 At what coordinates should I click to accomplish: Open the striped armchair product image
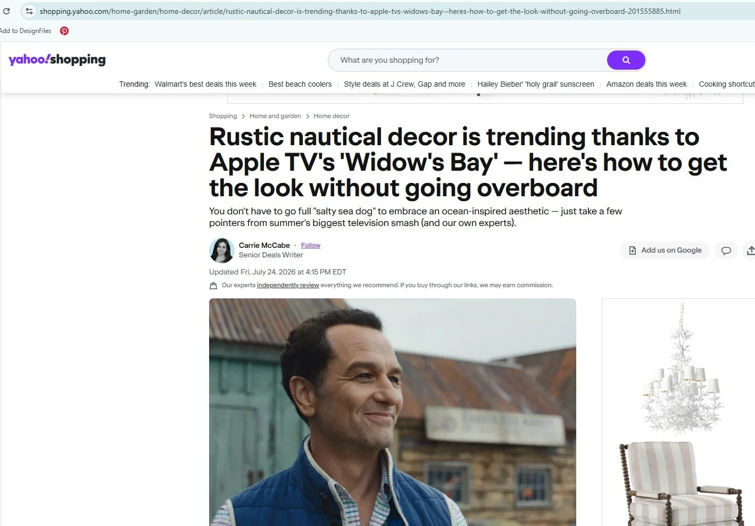tap(683, 483)
